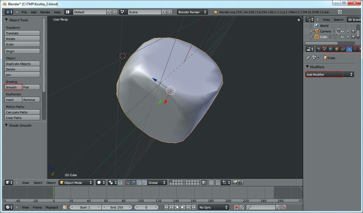Click the Cube object icon in outliner
This screenshot has height=213, width=363.
click(316, 37)
